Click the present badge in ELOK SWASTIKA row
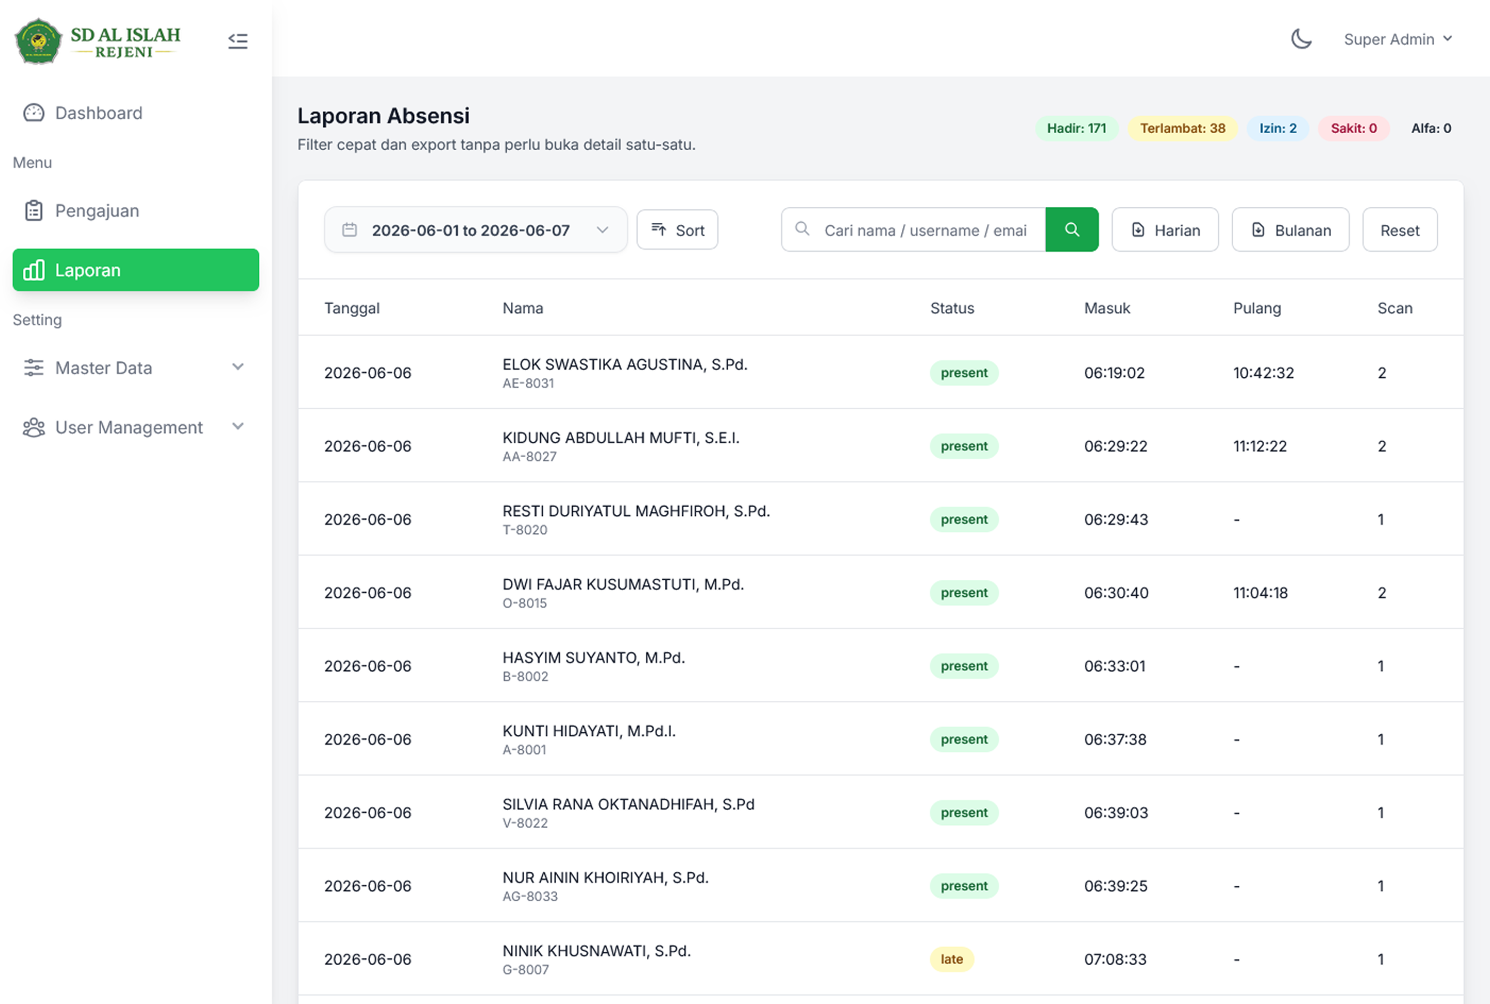Viewport: 1490px width, 1004px height. (x=964, y=372)
